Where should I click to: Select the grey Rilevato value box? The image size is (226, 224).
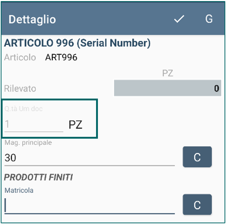pos(167,88)
